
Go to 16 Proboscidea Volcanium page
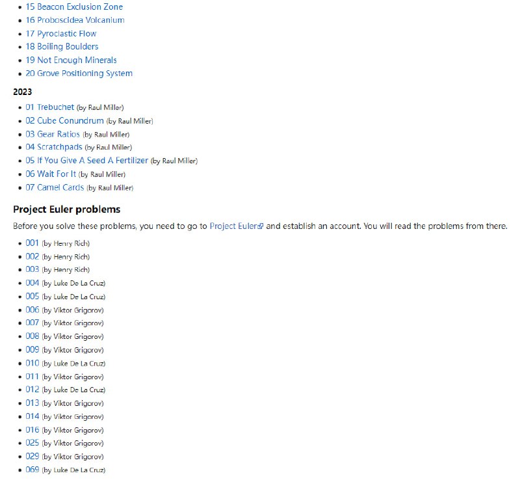[x=75, y=20]
